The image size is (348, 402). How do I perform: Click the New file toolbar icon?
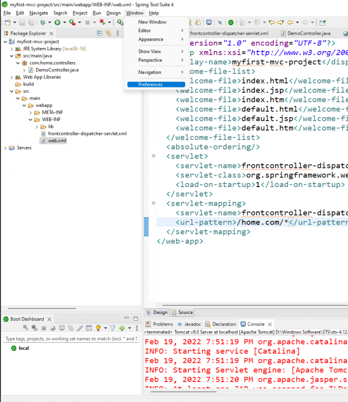coord(7,23)
